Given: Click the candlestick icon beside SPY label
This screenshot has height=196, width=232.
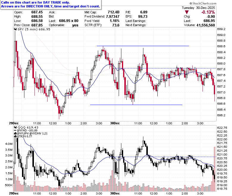Looking at the screenshot, I should point(15,29).
